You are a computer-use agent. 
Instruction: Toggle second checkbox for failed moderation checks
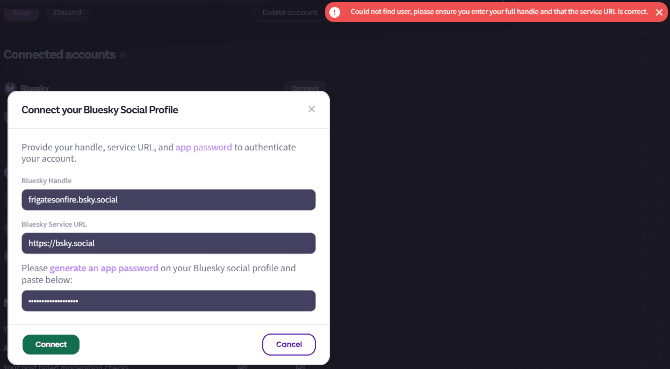(x=300, y=367)
